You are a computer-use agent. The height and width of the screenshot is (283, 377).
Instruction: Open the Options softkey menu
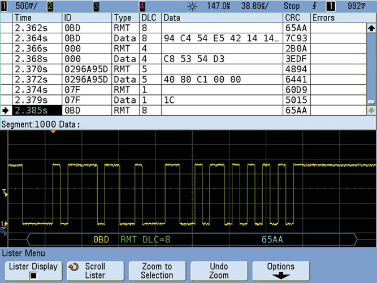pyautogui.click(x=280, y=271)
